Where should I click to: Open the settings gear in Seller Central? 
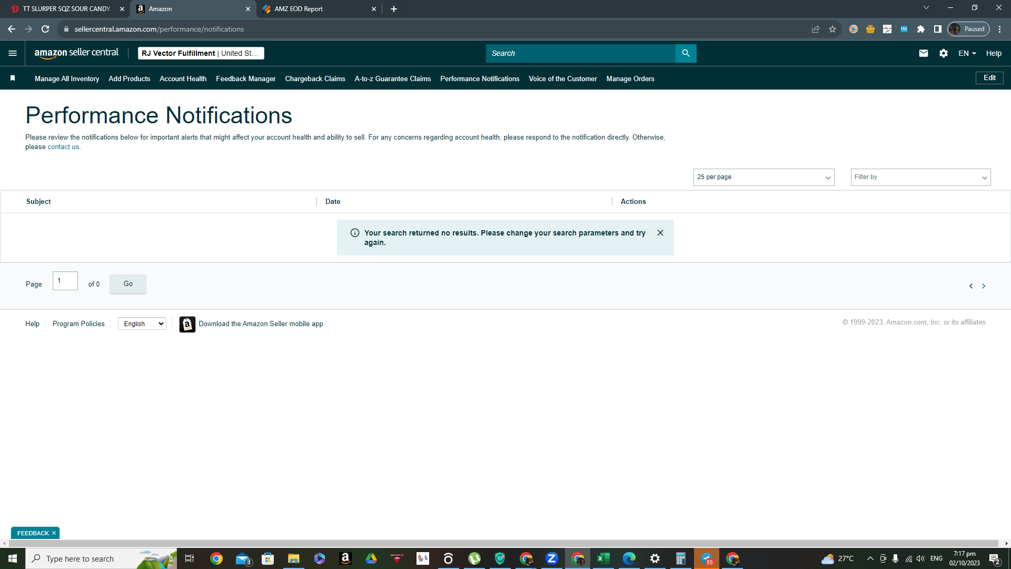(x=944, y=53)
